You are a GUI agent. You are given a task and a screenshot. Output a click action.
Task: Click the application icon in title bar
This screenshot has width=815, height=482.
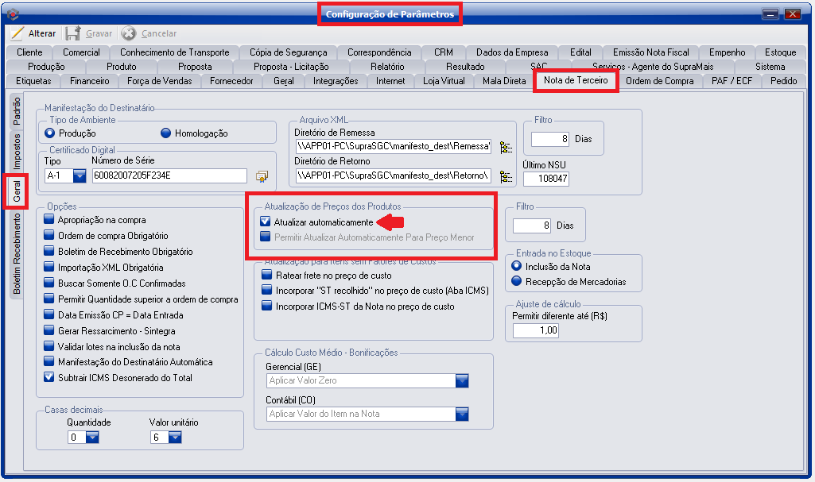pyautogui.click(x=11, y=13)
